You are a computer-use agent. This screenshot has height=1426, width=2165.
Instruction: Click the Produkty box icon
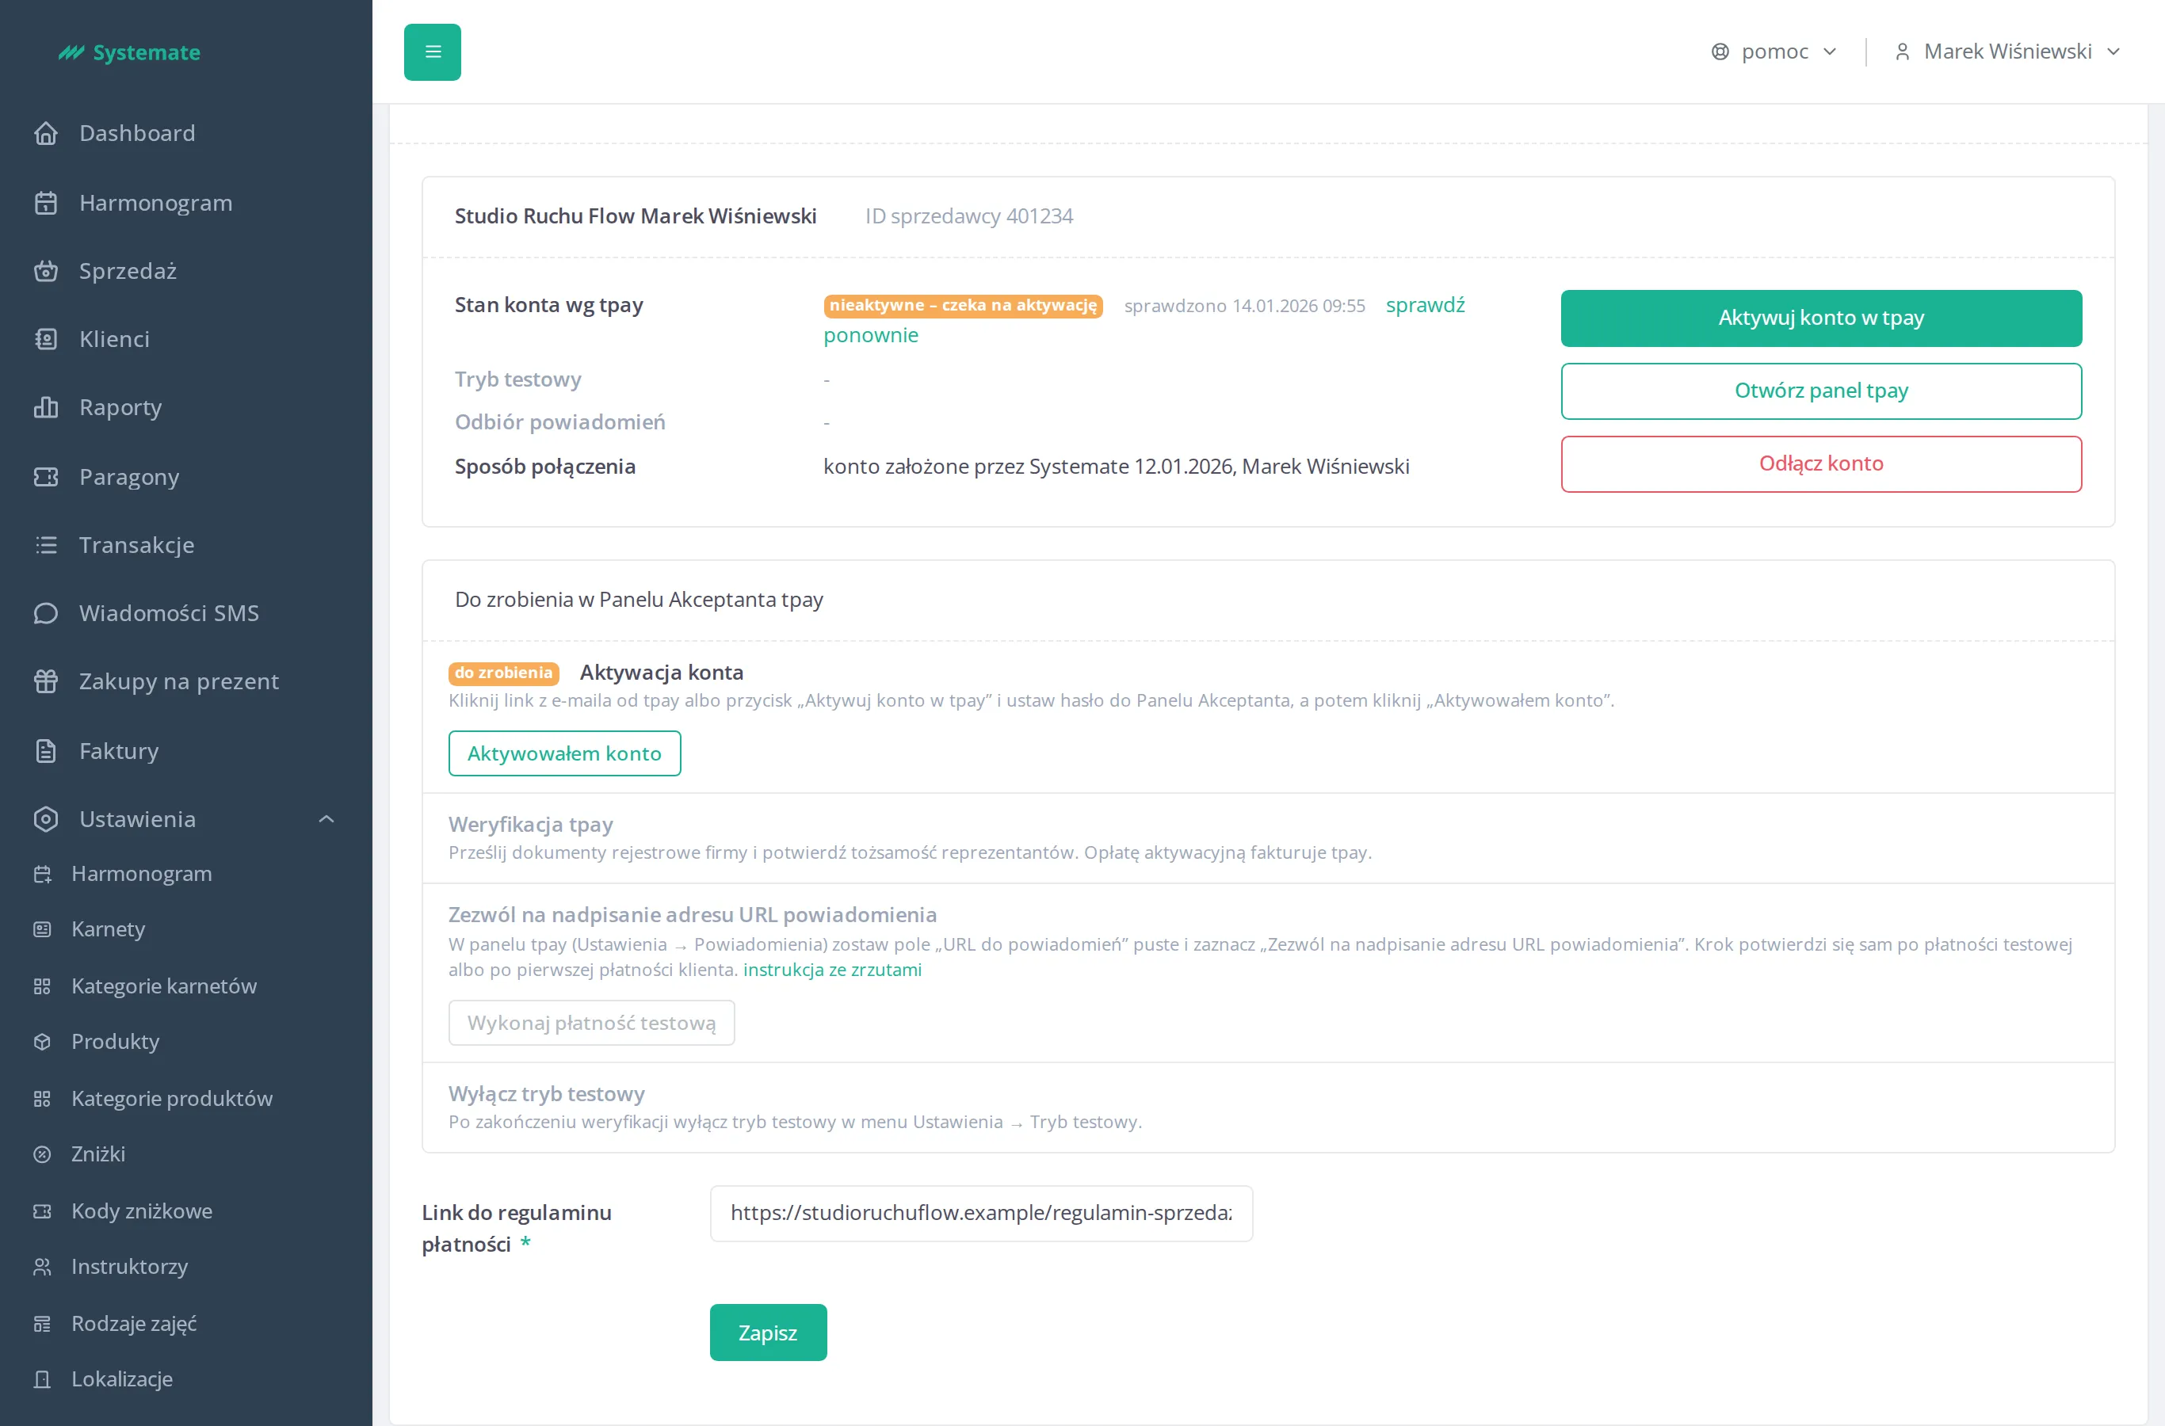42,1043
